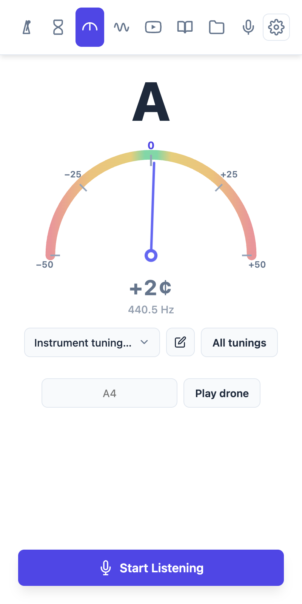Open the waveform tool
This screenshot has height=604, width=302.
coord(122,27)
